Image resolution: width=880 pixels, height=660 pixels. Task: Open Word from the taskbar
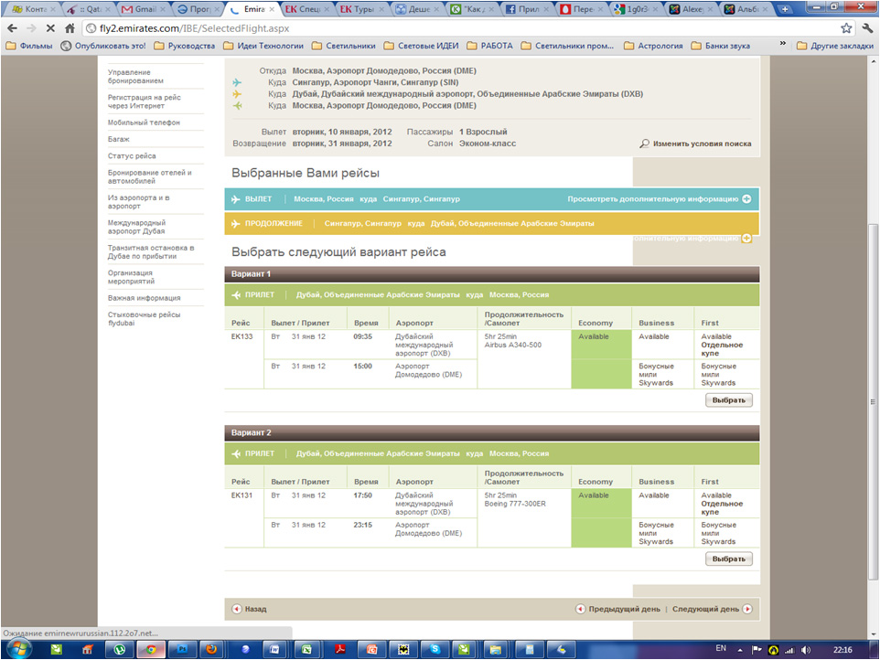point(274,649)
